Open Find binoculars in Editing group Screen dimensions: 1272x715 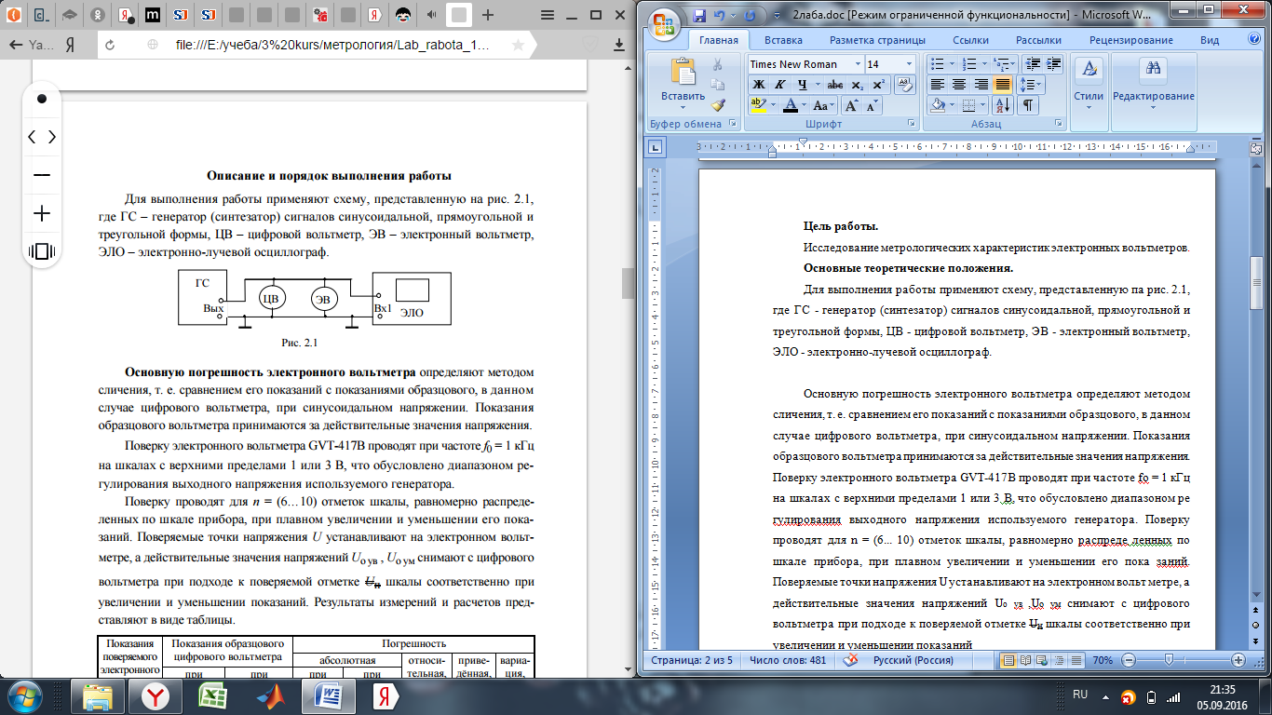tap(1153, 68)
